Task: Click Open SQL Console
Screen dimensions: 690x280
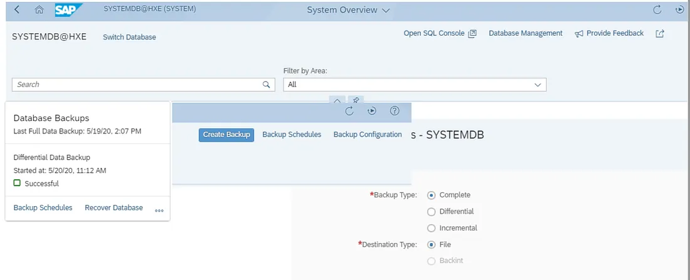Action: [x=434, y=33]
